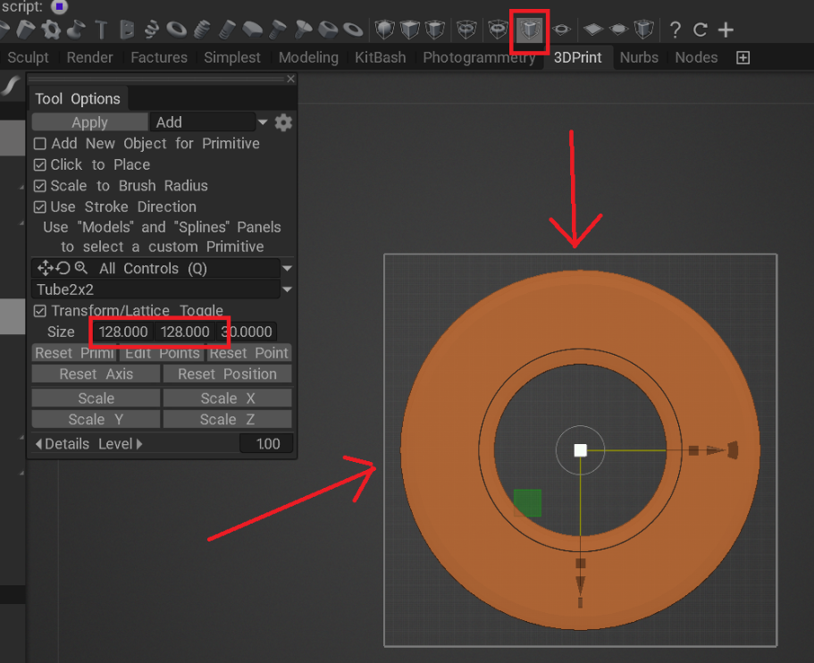Click the highlighted tube lattice primitive icon
This screenshot has width=814, height=663.
click(x=531, y=30)
